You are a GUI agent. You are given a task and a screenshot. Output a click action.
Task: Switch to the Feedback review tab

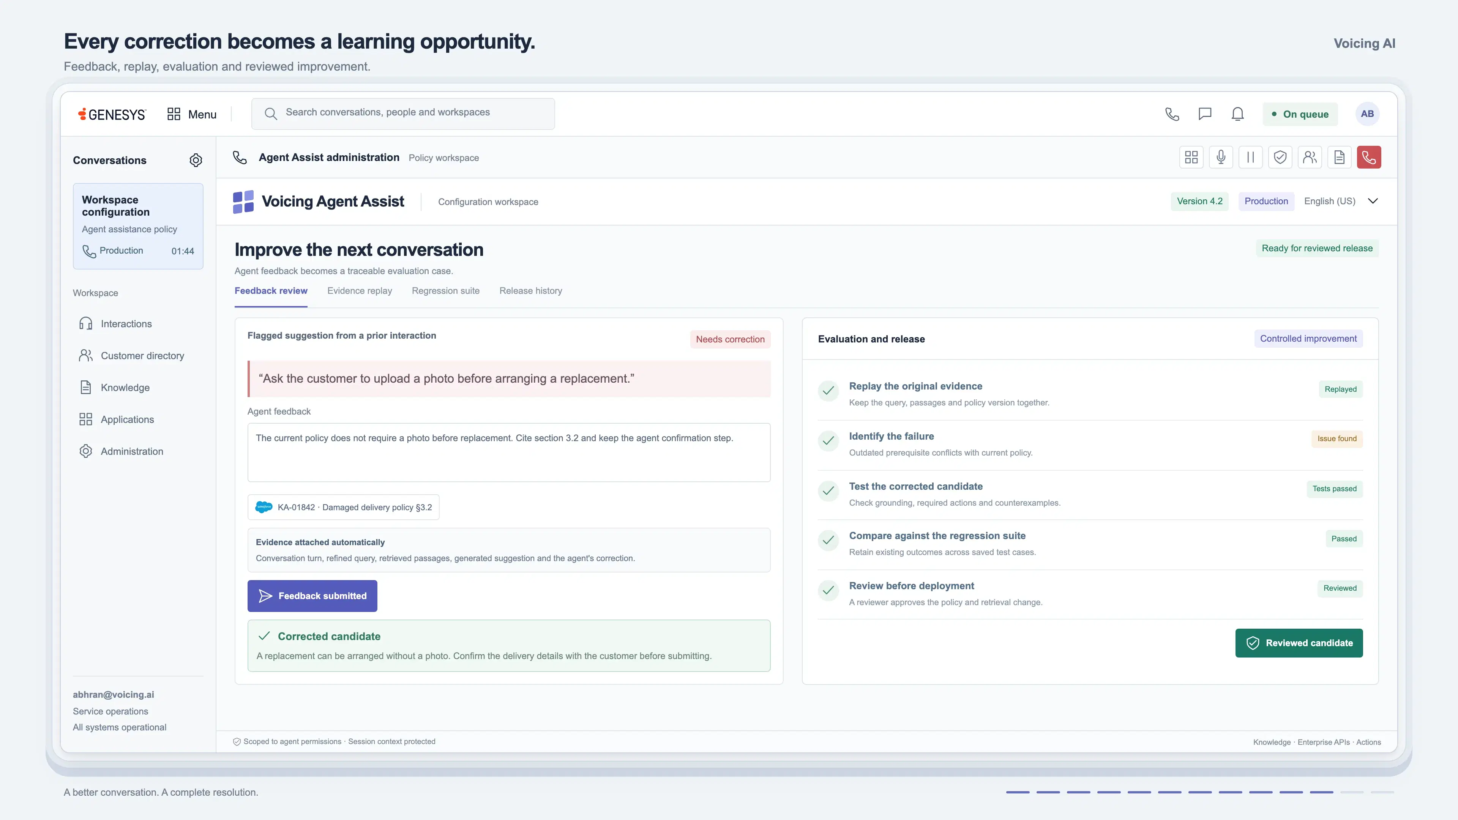(271, 291)
